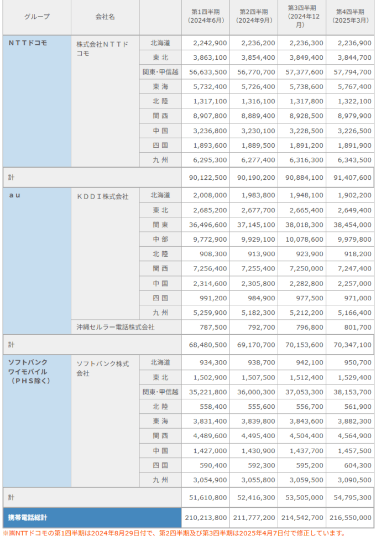Select the value 5,182,300
376x541 pixels.
coord(258,313)
